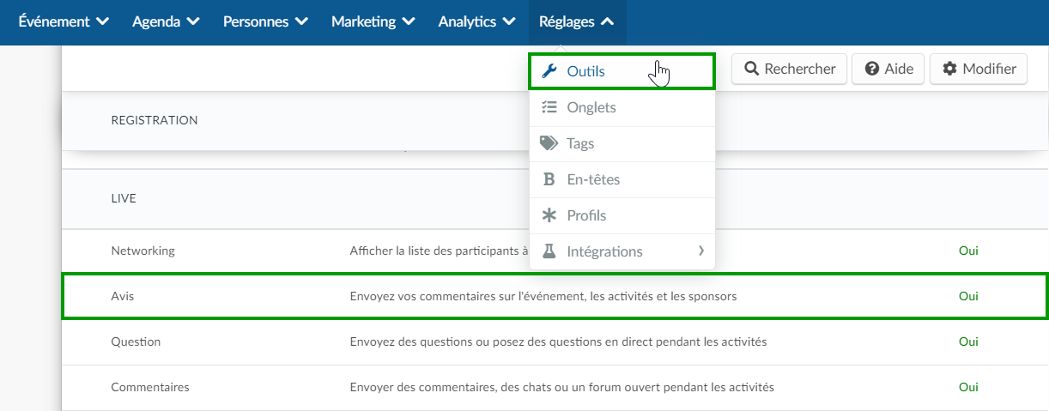1049x411 pixels.
Task: Open the Analytics dropdown
Action: pos(477,22)
